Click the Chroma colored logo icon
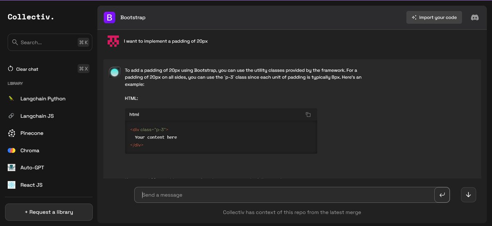 tap(11, 150)
